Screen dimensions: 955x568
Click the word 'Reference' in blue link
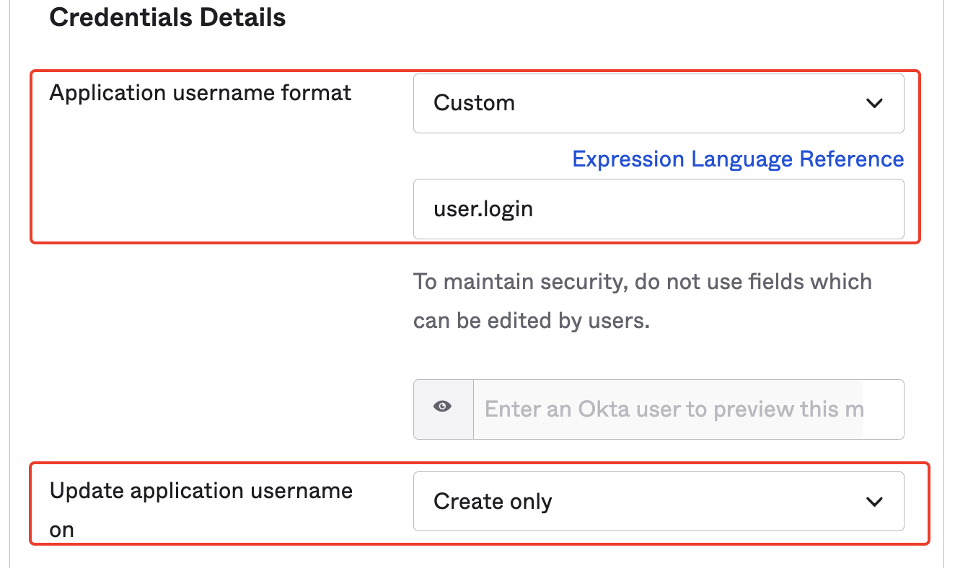(x=850, y=159)
